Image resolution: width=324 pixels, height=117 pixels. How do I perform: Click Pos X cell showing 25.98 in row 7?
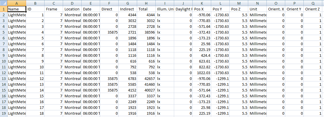point(202,44)
